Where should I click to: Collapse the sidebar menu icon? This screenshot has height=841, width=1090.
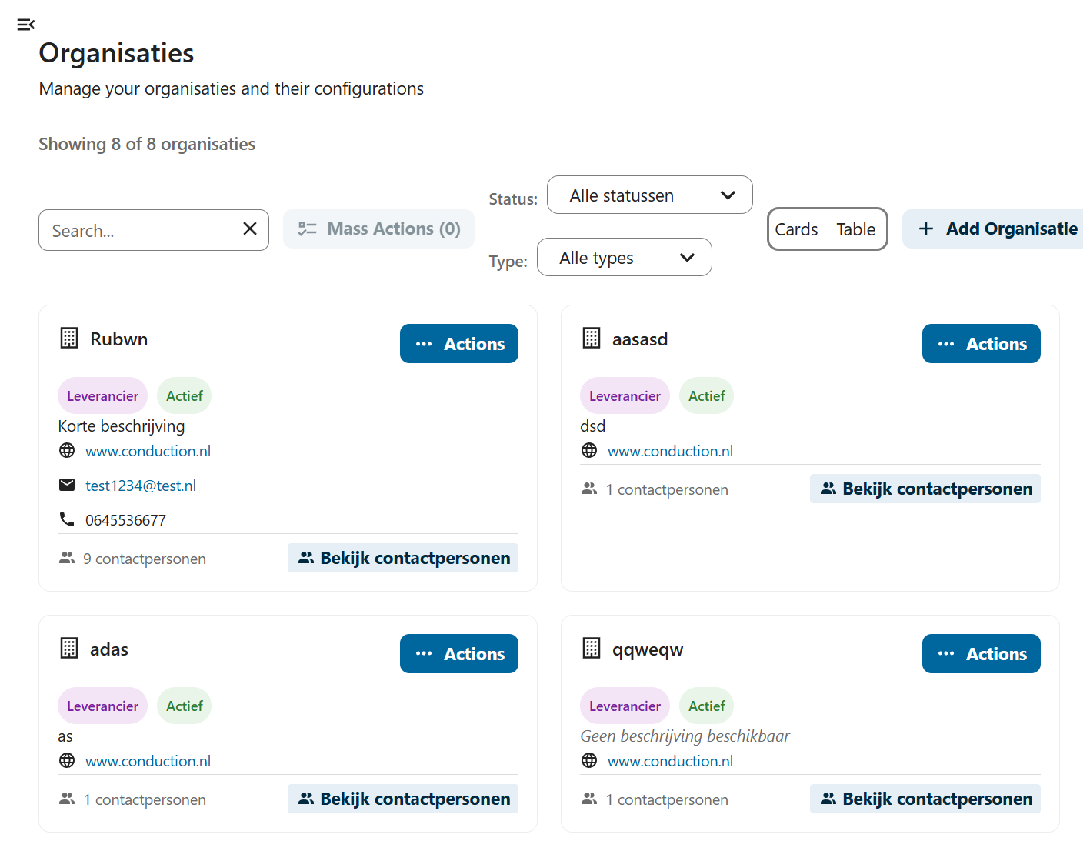[x=25, y=25]
